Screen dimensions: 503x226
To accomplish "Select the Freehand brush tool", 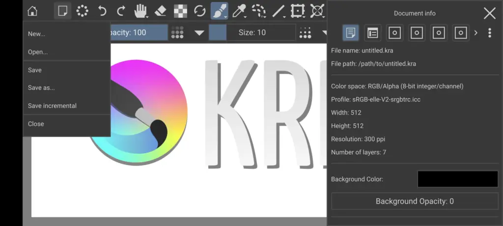I will pos(219,11).
